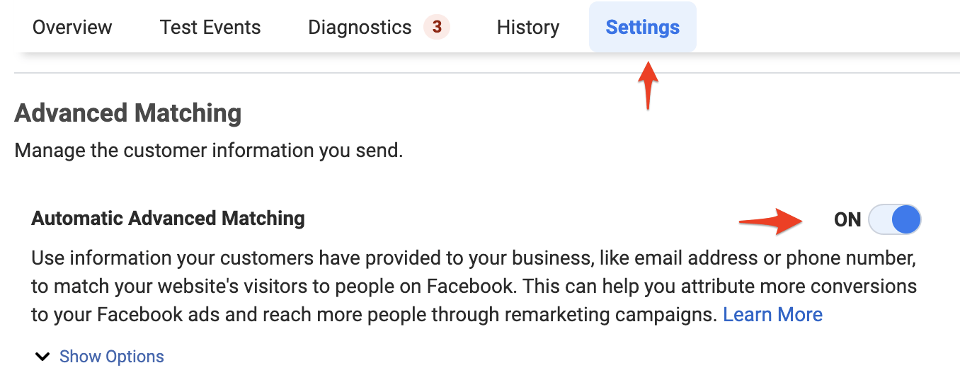Switch to the Test Events tab
The height and width of the screenshot is (392, 960).
point(210,28)
